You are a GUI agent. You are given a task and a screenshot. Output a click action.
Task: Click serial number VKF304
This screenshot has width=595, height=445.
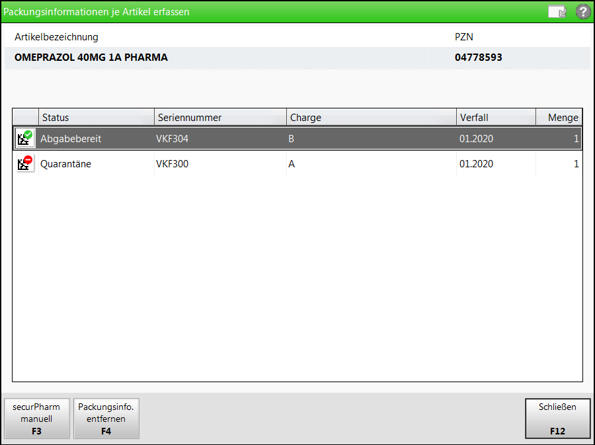tap(173, 139)
